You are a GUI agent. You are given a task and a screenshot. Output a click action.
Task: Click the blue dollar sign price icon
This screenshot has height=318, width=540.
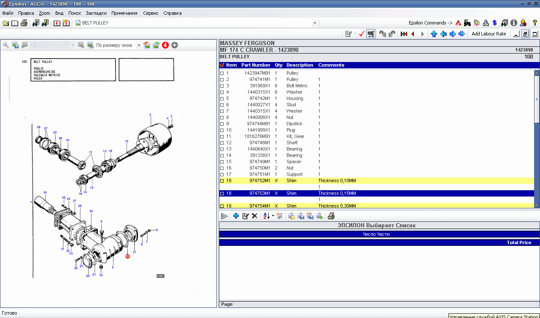click(x=494, y=23)
